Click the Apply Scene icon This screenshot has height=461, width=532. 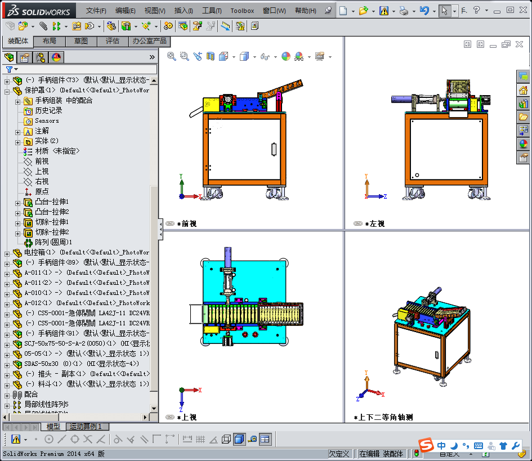[x=299, y=56]
